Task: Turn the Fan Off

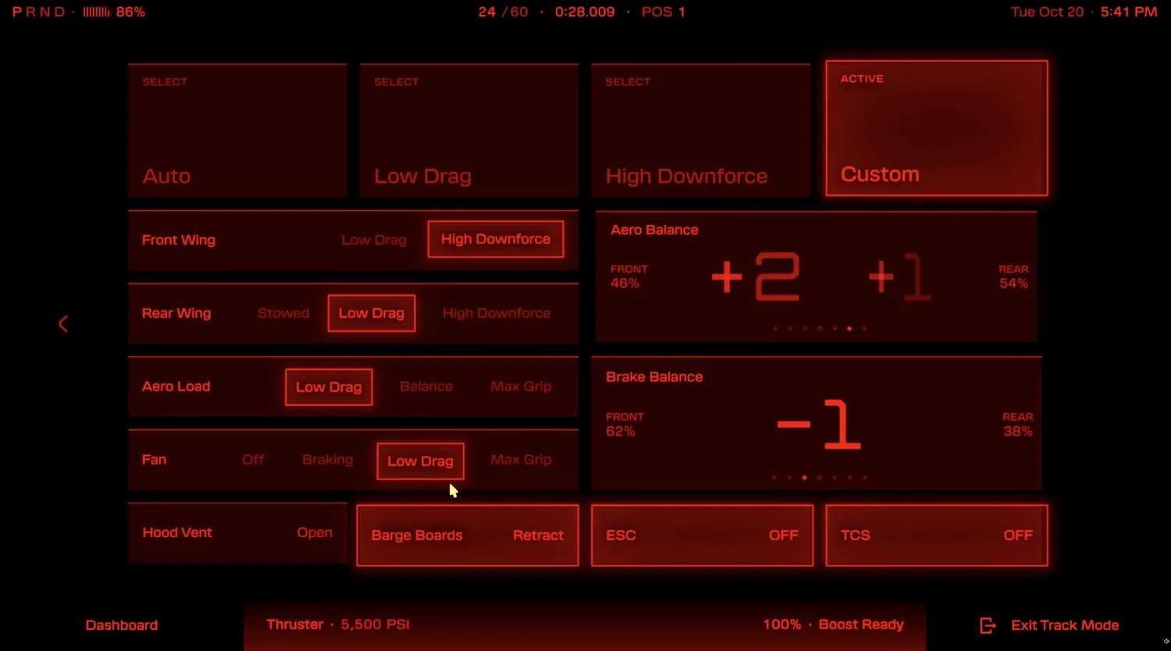Action: tap(253, 460)
